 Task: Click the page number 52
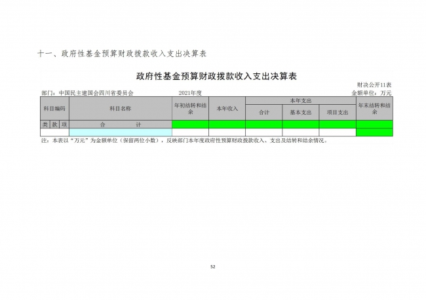click(x=213, y=267)
